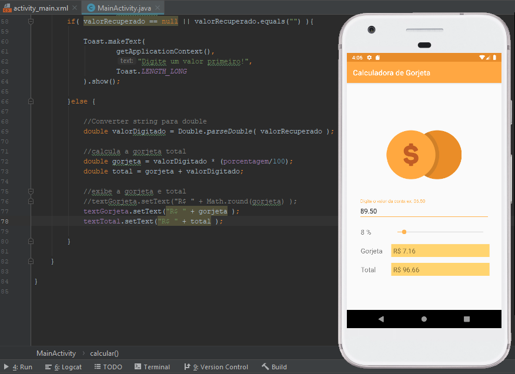
Task: Collapse the else block at line 66
Action: pyautogui.click(x=31, y=101)
